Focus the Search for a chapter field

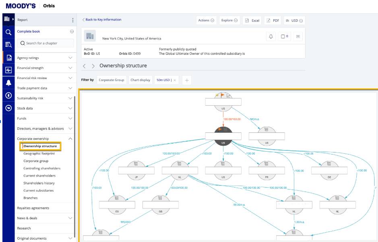(x=45, y=43)
